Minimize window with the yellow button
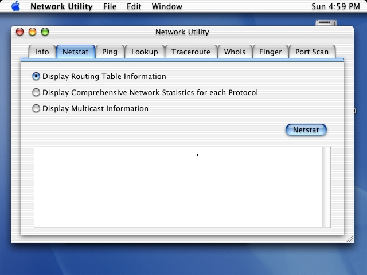Image resolution: width=367 pixels, height=275 pixels. [32, 32]
